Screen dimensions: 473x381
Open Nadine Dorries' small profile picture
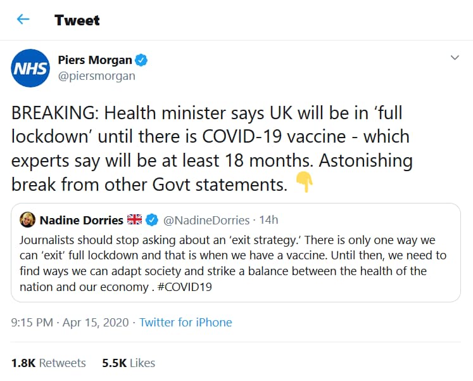pyautogui.click(x=28, y=220)
